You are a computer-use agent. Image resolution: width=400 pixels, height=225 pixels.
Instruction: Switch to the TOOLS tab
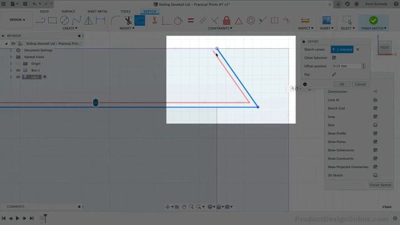(125, 11)
